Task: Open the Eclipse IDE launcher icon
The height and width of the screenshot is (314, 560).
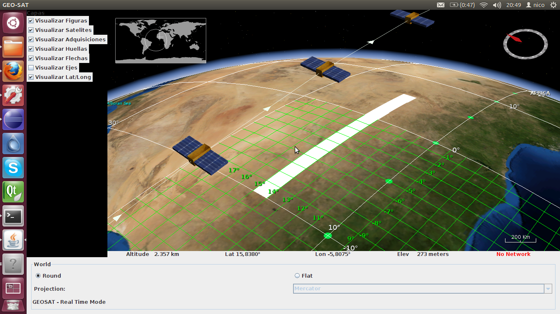Action: coord(13,119)
